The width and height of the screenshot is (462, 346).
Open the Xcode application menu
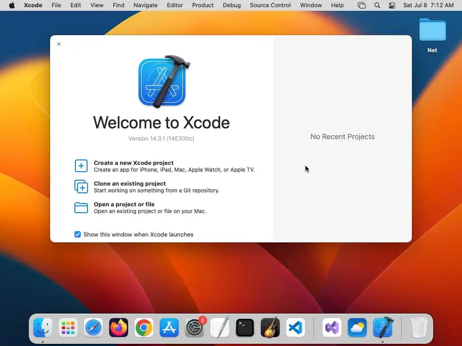33,5
